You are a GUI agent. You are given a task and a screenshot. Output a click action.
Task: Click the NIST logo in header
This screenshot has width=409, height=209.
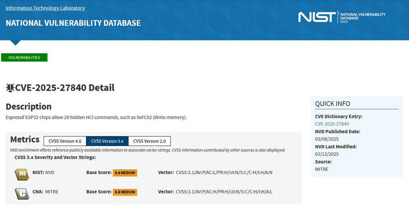point(316,17)
